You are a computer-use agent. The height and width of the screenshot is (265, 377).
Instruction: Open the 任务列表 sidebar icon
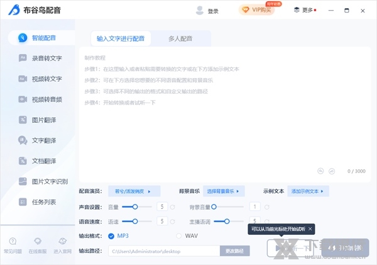(x=23, y=202)
